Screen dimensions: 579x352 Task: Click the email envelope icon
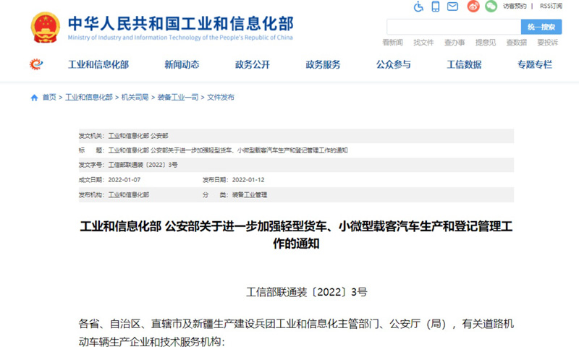[453, 7]
